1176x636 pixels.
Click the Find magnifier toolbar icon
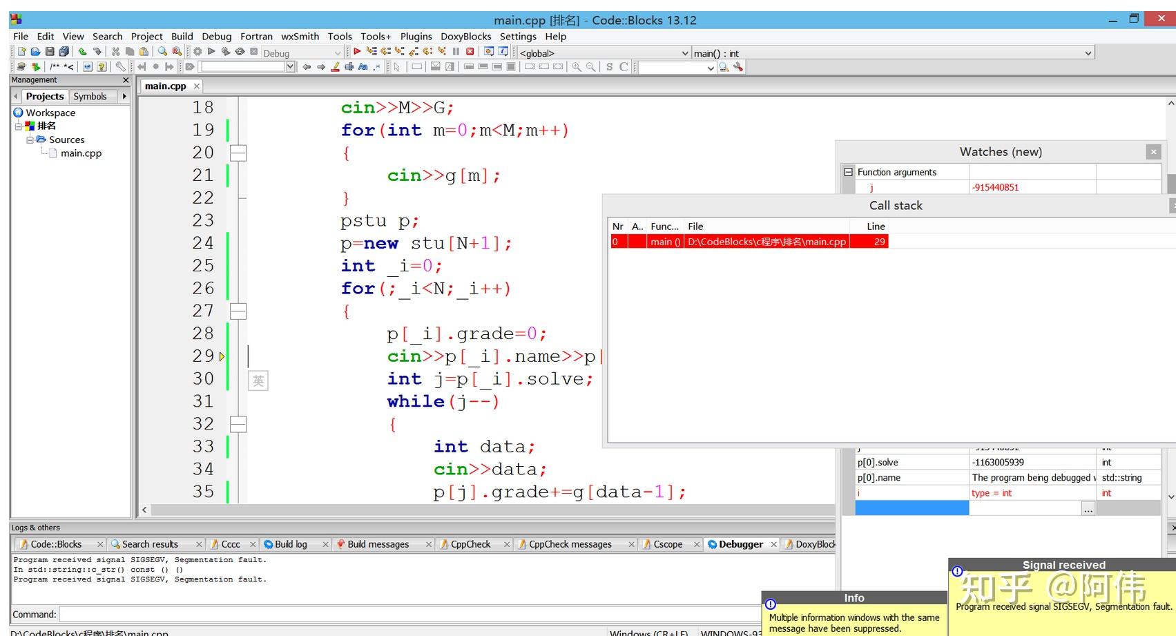(162, 52)
